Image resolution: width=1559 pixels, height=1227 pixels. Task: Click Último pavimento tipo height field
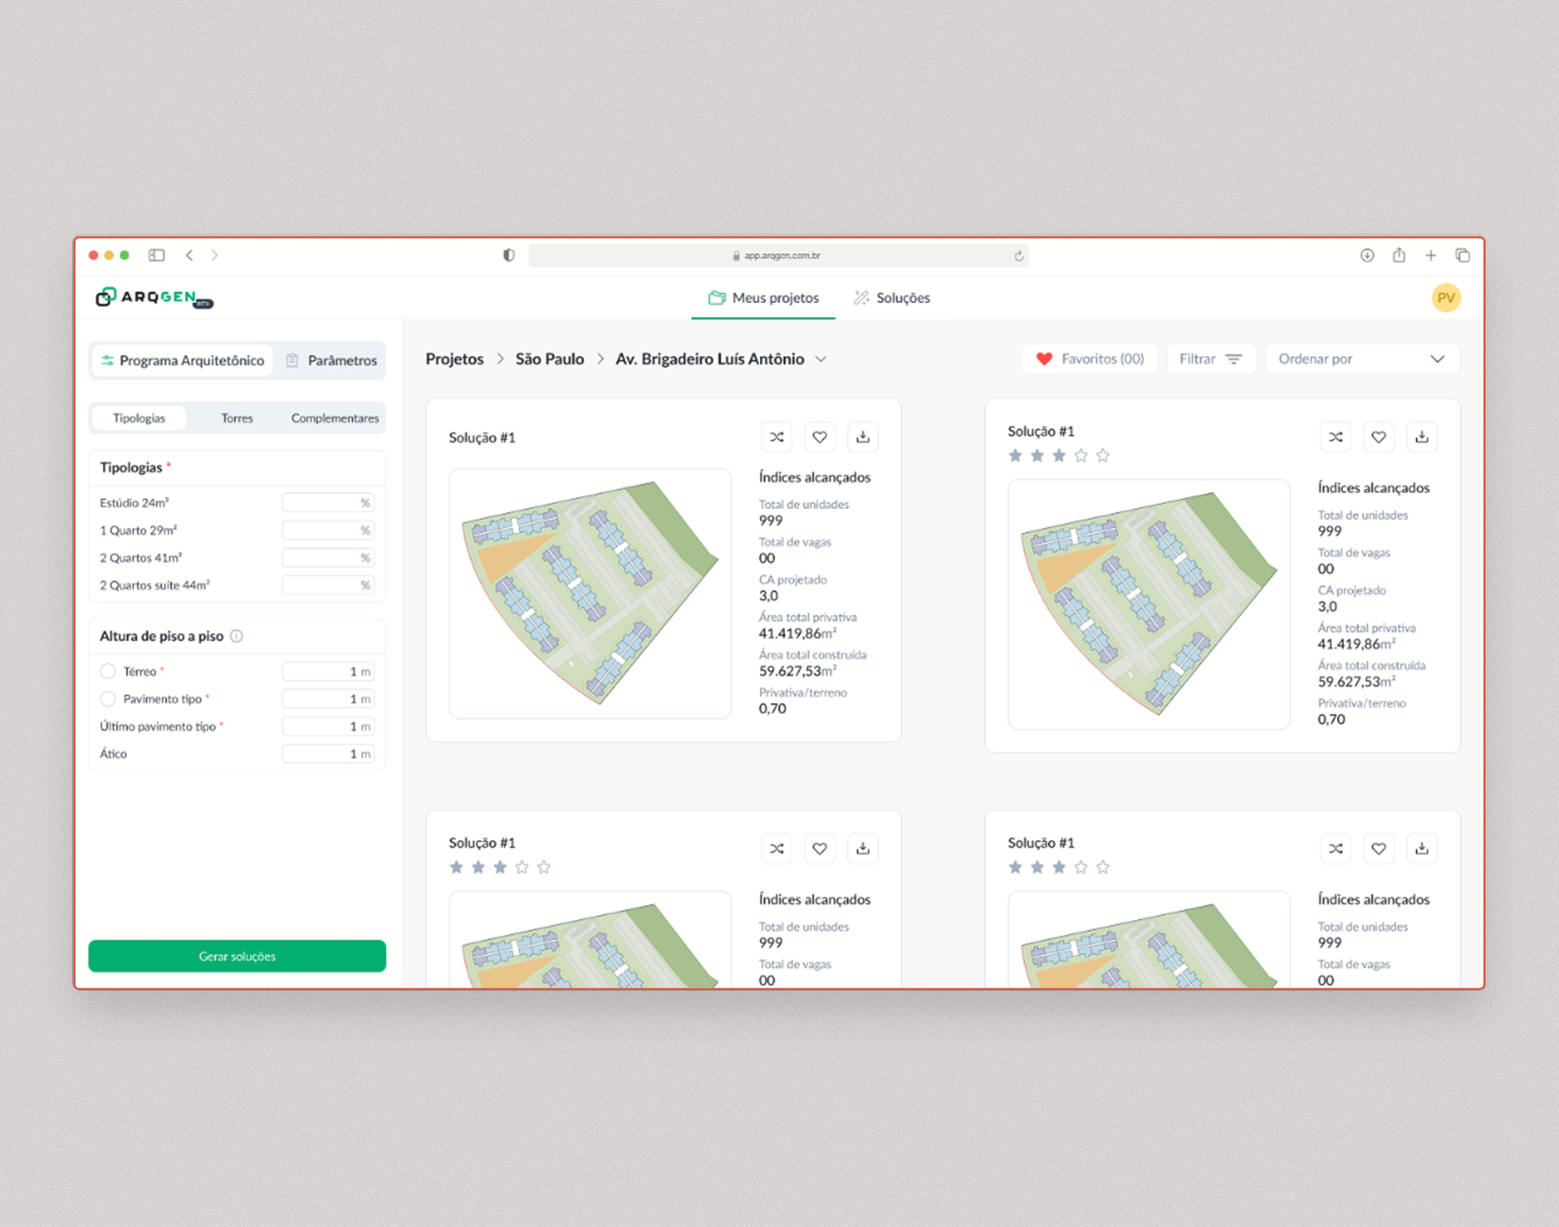click(x=328, y=727)
